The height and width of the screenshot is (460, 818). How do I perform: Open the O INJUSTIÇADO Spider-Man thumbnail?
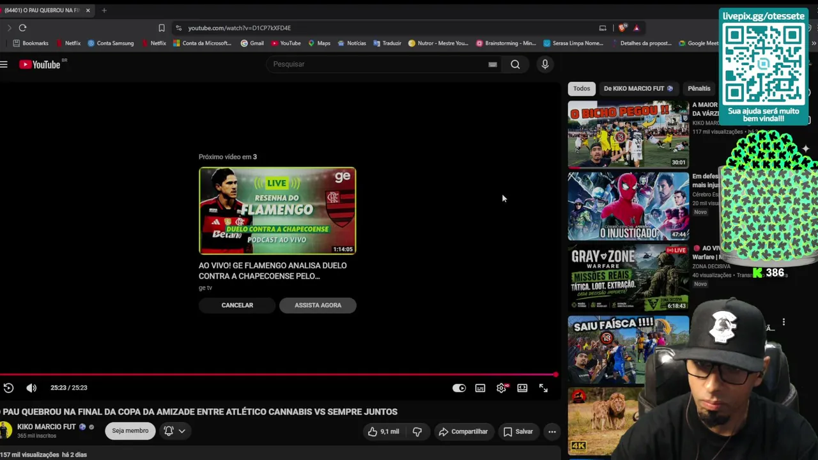click(x=628, y=206)
